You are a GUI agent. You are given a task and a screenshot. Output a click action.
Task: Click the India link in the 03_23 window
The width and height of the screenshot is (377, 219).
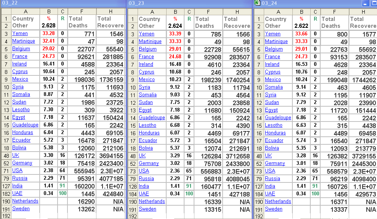(144, 186)
